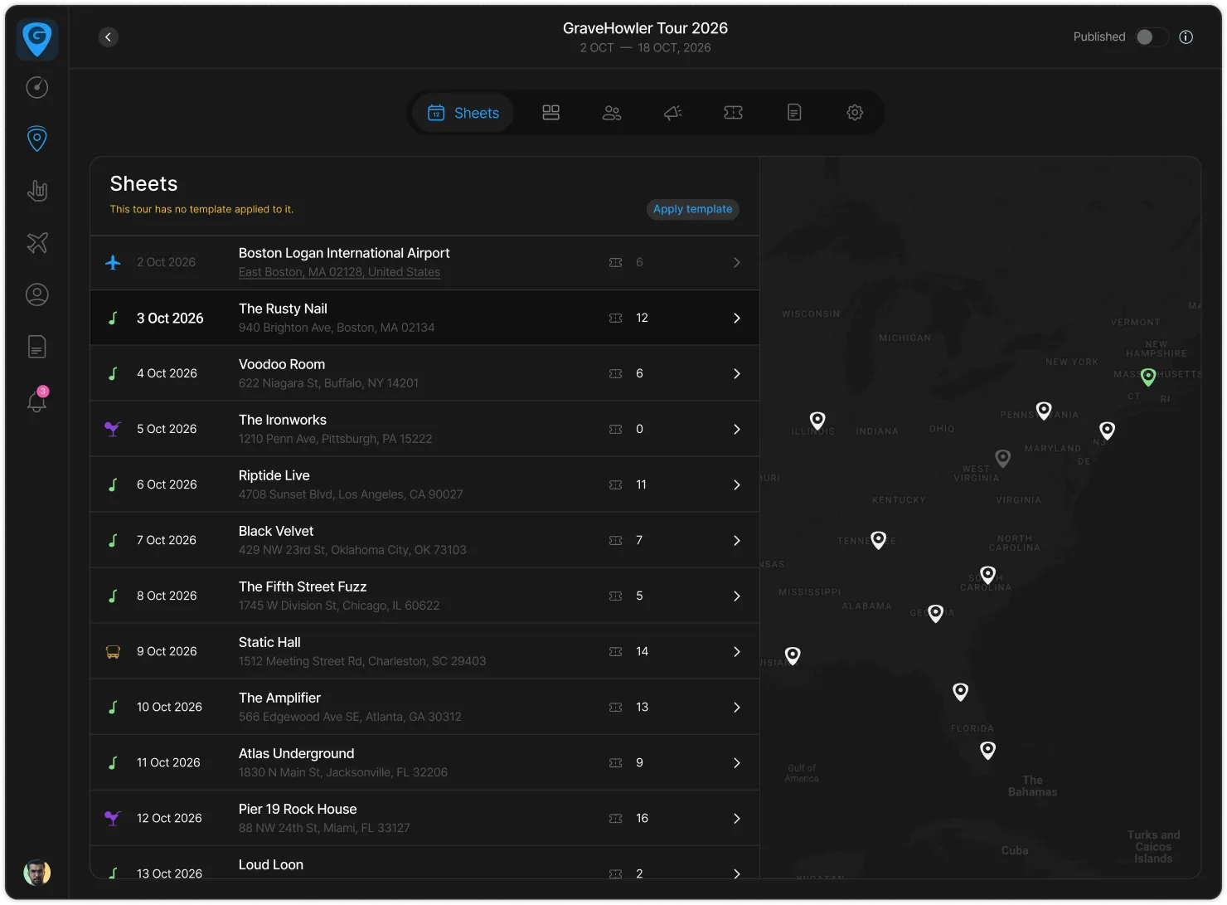Click the ticket icon on the Static Hall row

pos(615,651)
